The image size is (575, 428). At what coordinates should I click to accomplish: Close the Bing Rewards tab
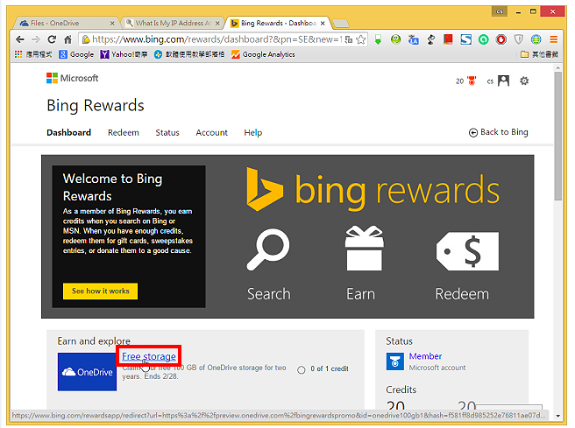(323, 23)
